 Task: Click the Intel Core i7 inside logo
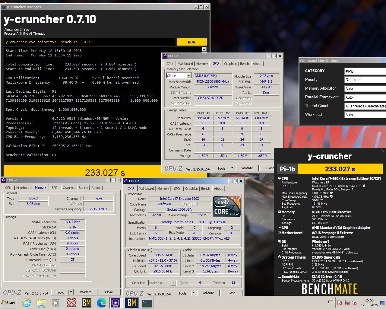(x=226, y=207)
